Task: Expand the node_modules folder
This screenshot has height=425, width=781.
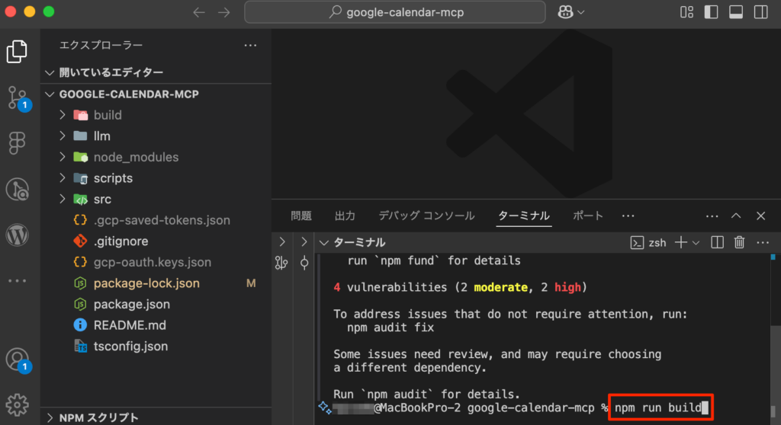Action: point(136,157)
